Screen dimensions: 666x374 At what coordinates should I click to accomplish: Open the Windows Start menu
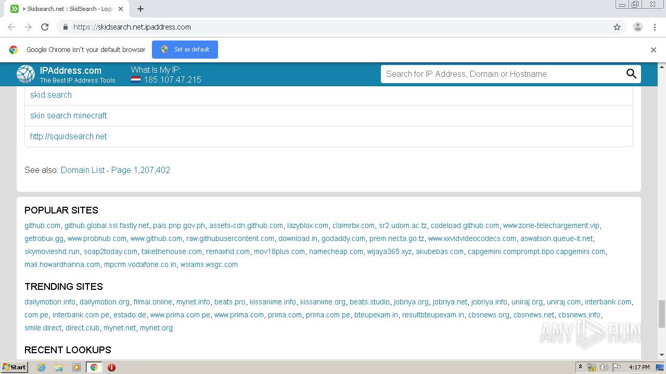[15, 367]
